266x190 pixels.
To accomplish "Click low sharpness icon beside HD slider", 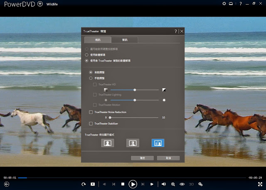I will tap(106, 90).
